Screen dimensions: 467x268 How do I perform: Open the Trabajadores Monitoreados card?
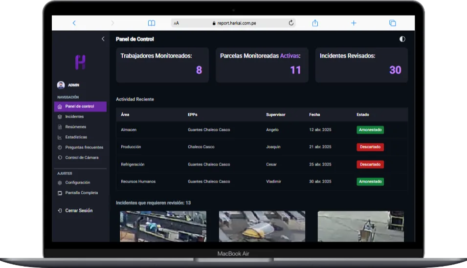pyautogui.click(x=162, y=65)
